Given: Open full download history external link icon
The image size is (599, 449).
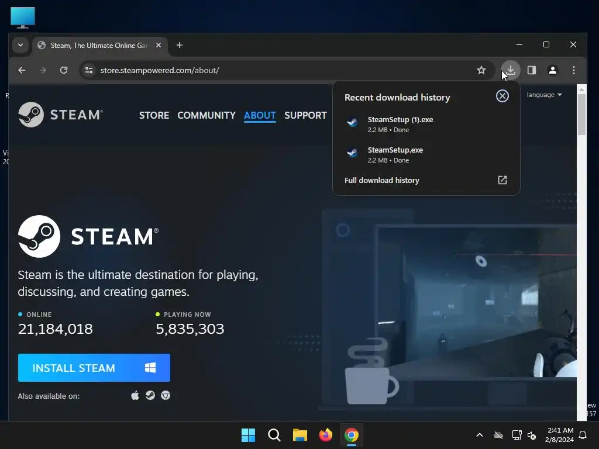Looking at the screenshot, I should [502, 180].
